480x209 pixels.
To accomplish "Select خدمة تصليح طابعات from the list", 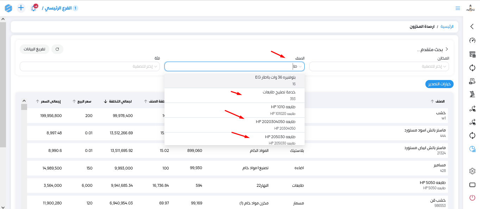I will (x=234, y=95).
